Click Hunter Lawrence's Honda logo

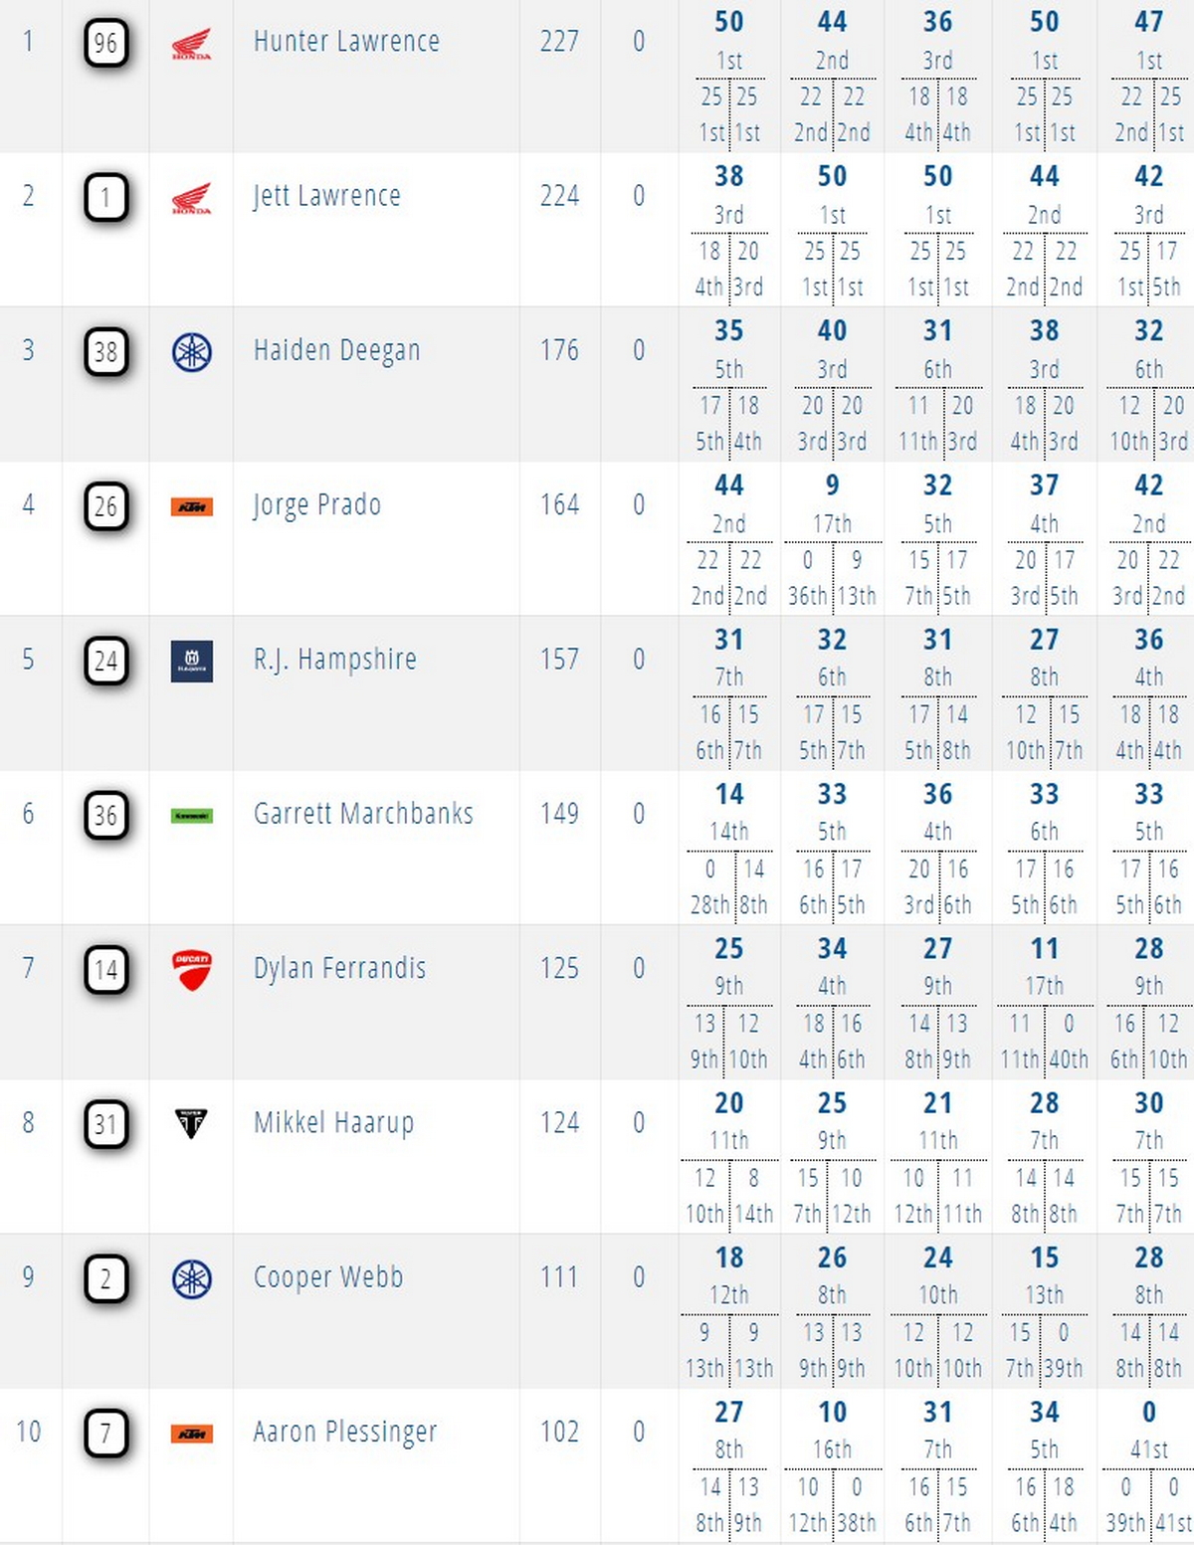[191, 44]
